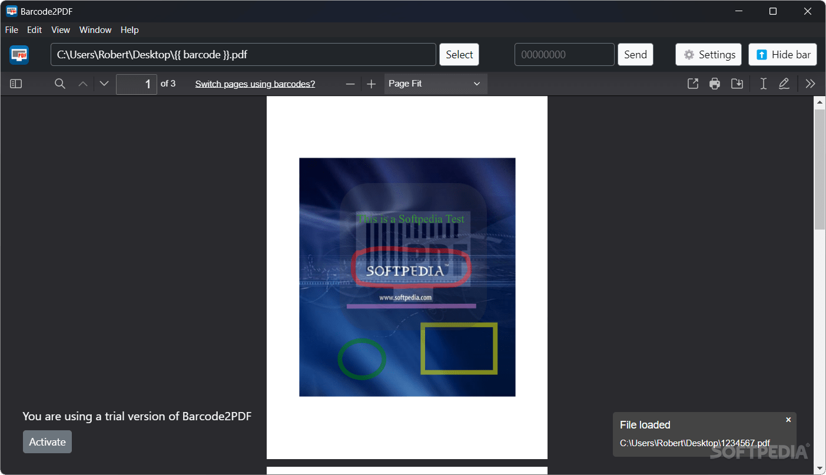Maximize the Barcode2PDF window
This screenshot has height=475, width=826.
point(773,11)
